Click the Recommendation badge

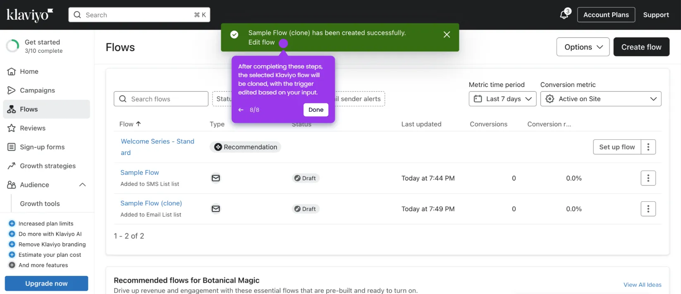click(246, 147)
